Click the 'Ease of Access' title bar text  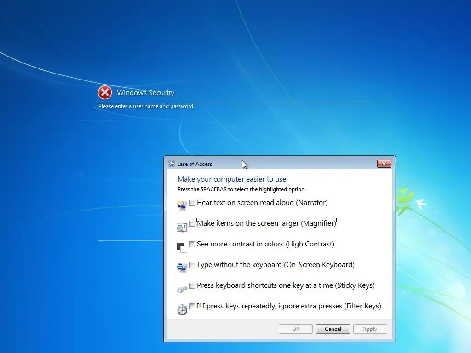(x=195, y=164)
